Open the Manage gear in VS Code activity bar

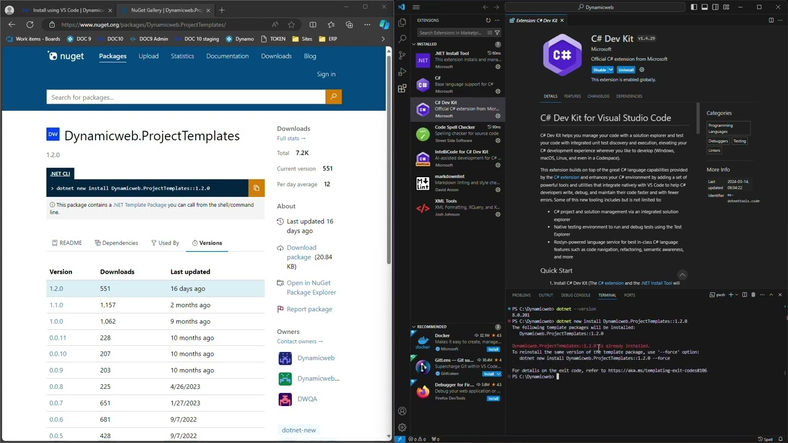pos(402,427)
